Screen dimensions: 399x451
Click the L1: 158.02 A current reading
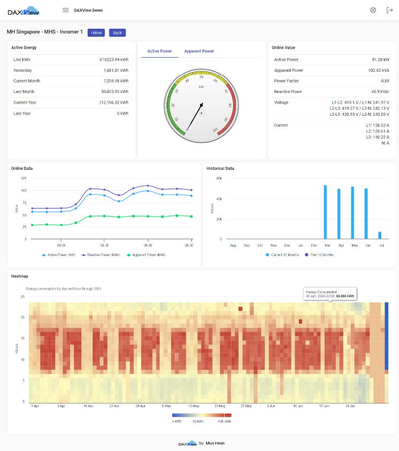[x=378, y=125]
